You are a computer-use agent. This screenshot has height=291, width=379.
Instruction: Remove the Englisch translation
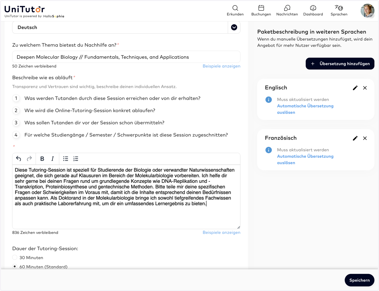point(365,88)
